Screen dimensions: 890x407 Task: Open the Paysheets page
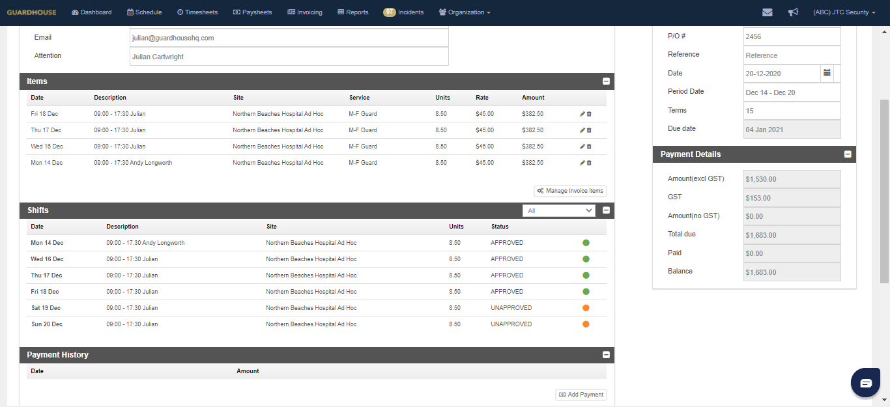[x=252, y=12]
